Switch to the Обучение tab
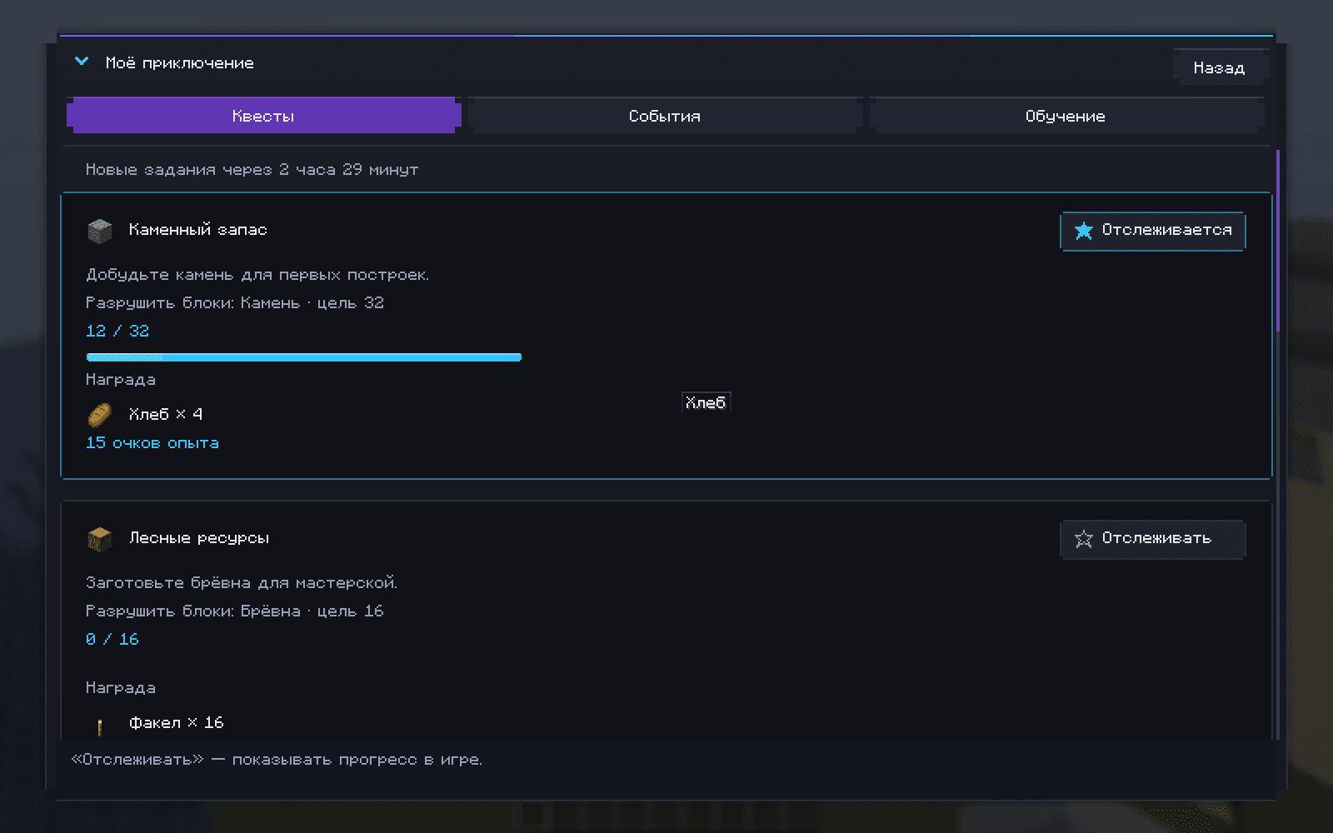Image resolution: width=1333 pixels, height=833 pixels. click(1066, 116)
